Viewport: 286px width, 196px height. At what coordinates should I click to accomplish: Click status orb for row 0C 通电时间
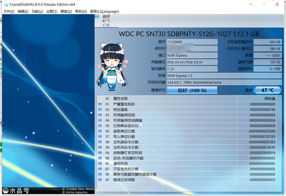tap(100, 163)
